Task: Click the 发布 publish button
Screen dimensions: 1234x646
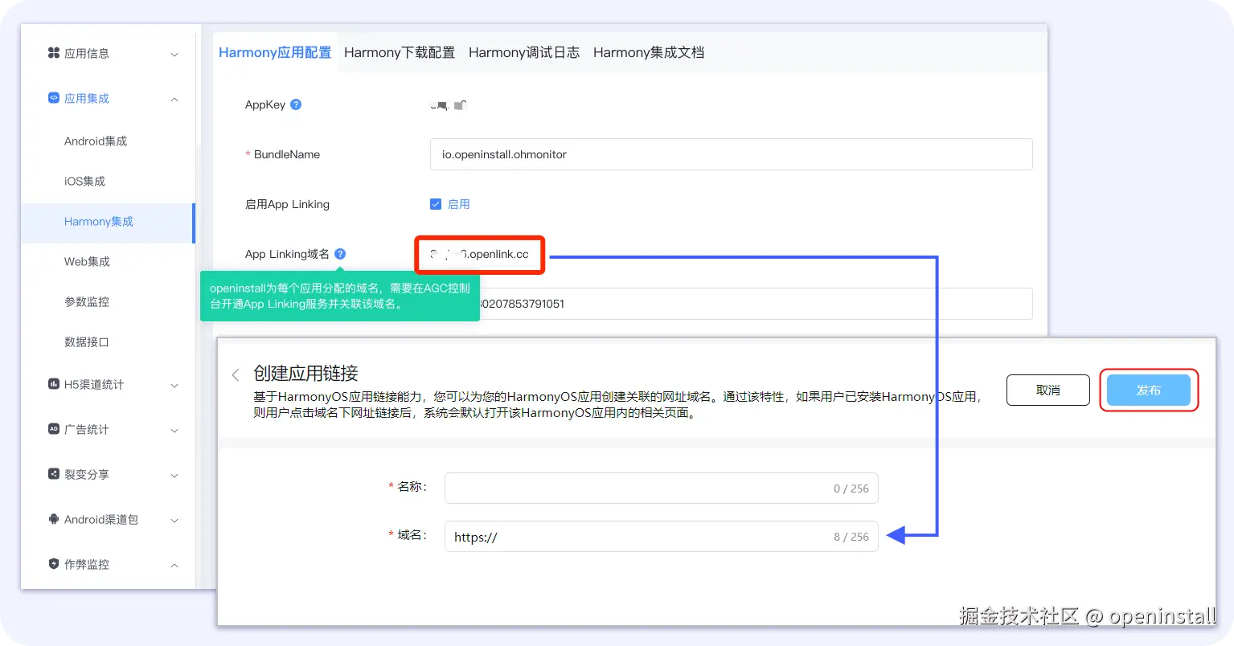Action: click(1149, 390)
